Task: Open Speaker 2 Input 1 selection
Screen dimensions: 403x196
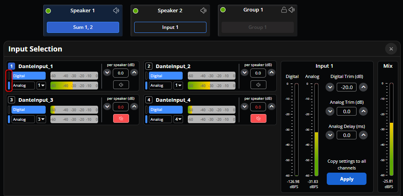Action: 170,27
